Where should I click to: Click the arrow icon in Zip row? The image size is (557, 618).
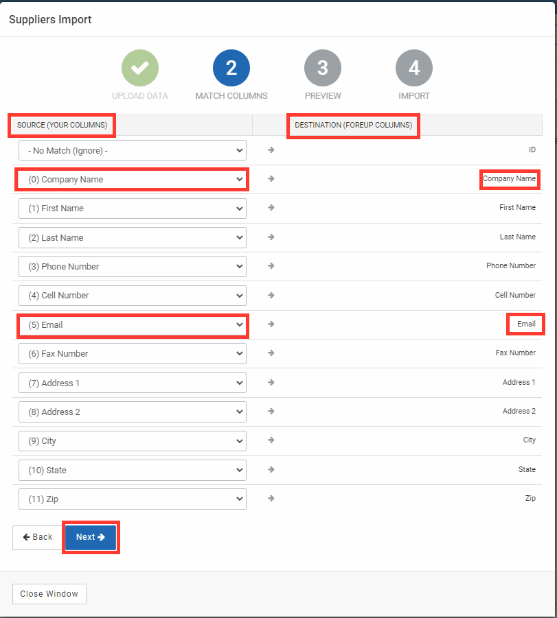[x=271, y=498]
